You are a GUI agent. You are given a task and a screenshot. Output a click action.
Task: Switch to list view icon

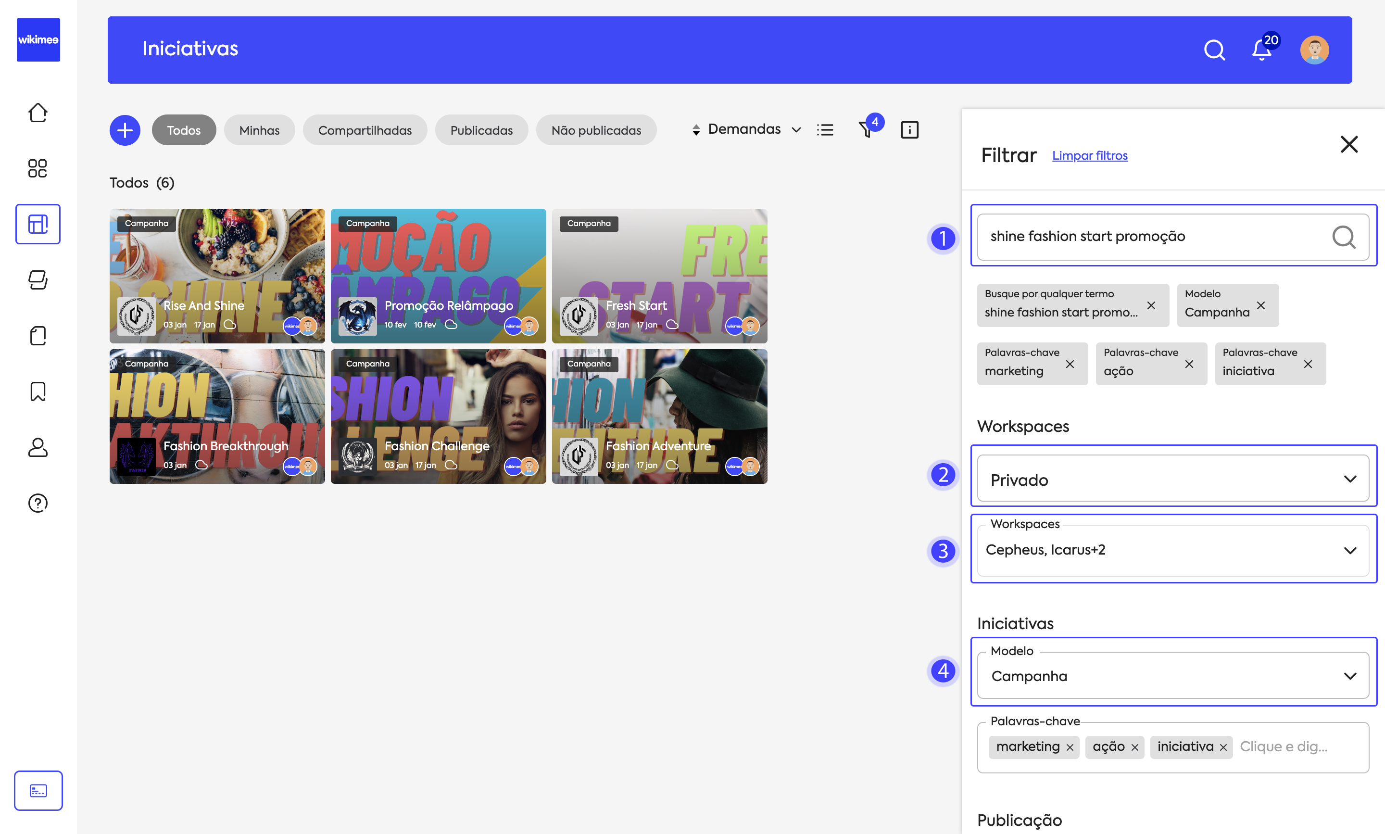825,130
